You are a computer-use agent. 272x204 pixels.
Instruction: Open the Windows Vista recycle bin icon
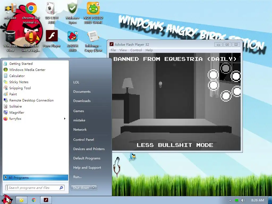(x=10, y=41)
